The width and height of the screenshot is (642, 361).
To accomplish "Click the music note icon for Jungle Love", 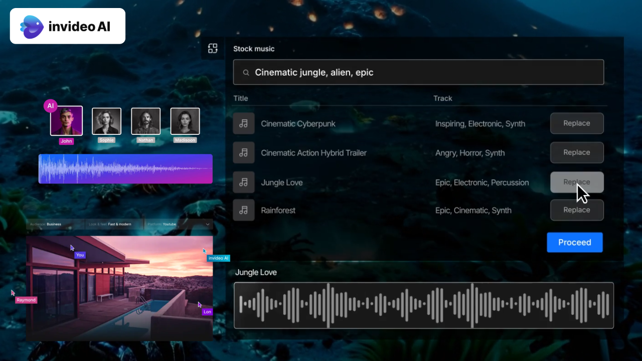I will click(244, 183).
